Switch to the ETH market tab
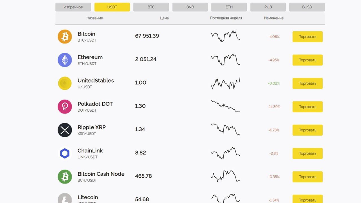 229,7
